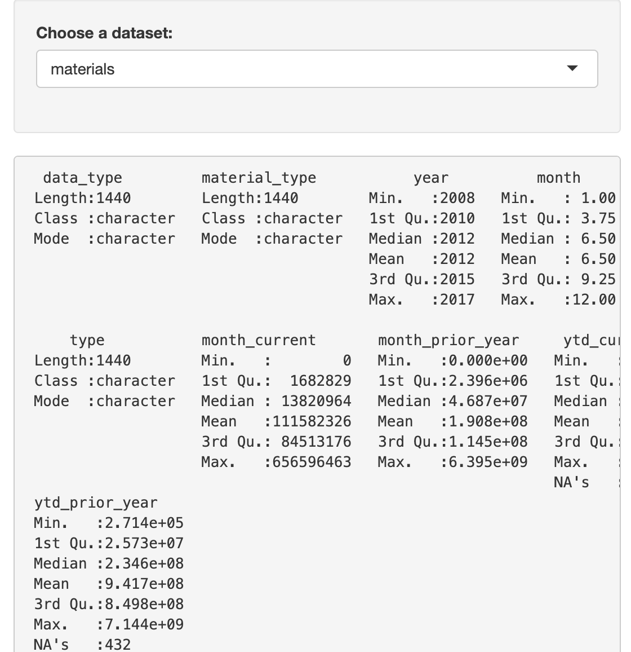Click the year column header
This screenshot has height=652, width=631.
[431, 178]
